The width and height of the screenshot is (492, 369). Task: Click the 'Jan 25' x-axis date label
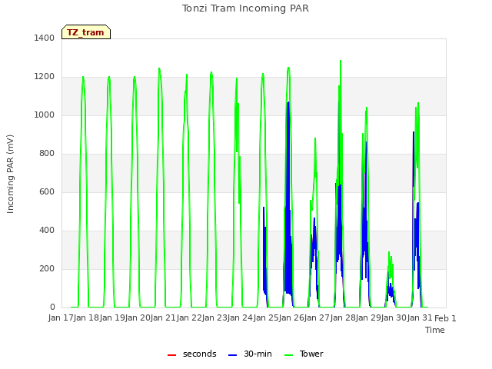click(x=266, y=318)
